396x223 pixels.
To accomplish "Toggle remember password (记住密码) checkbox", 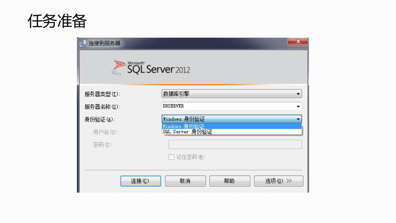I will click(171, 157).
